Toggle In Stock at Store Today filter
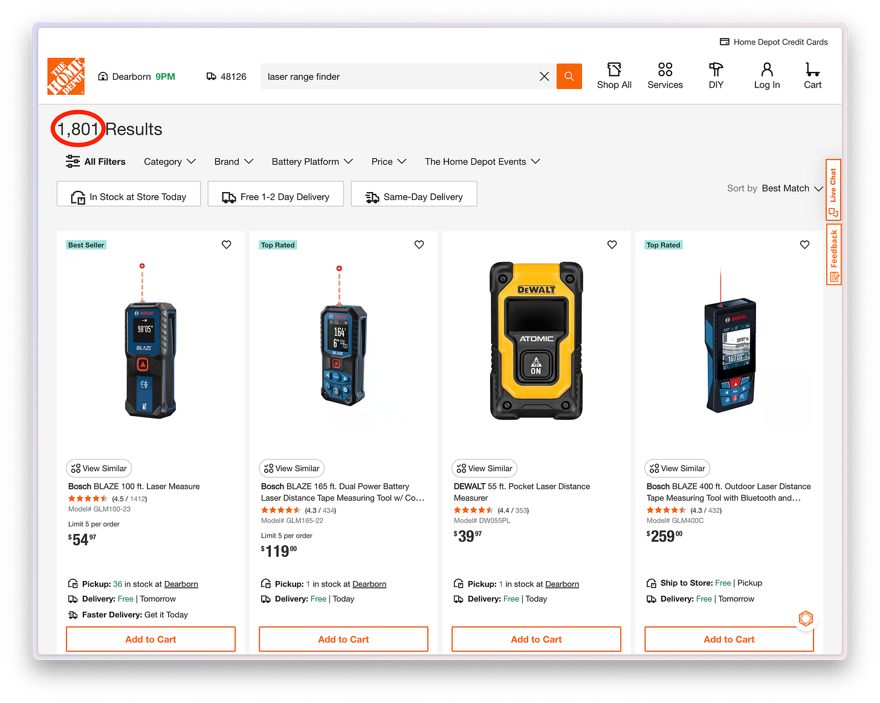This screenshot has width=880, height=703. [129, 194]
